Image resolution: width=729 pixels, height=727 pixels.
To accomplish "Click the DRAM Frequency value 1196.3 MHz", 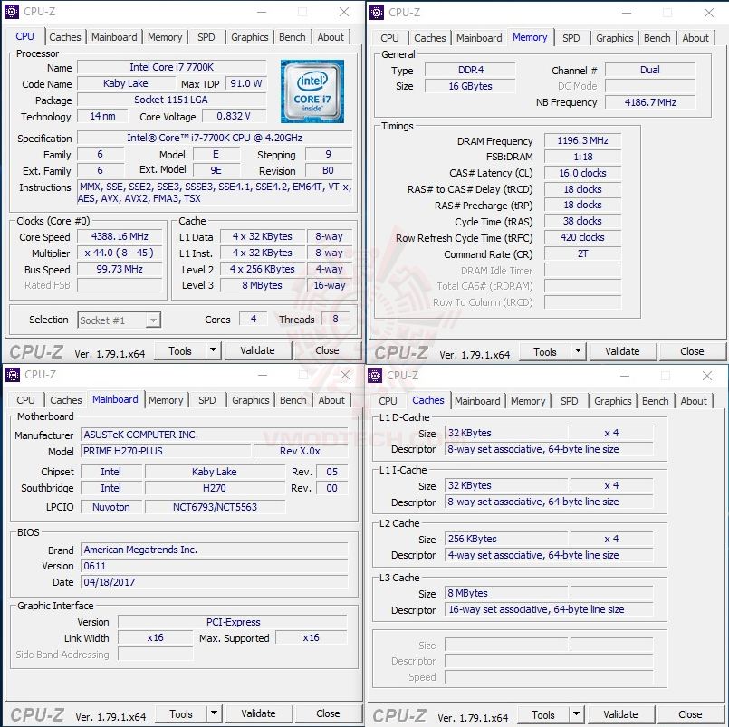I will (581, 140).
